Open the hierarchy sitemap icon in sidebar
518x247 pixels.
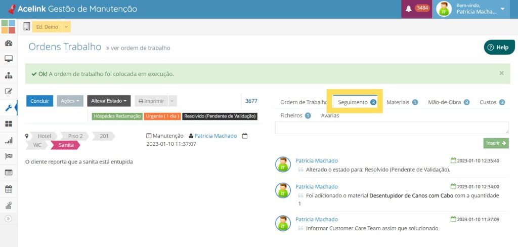[x=8, y=76]
